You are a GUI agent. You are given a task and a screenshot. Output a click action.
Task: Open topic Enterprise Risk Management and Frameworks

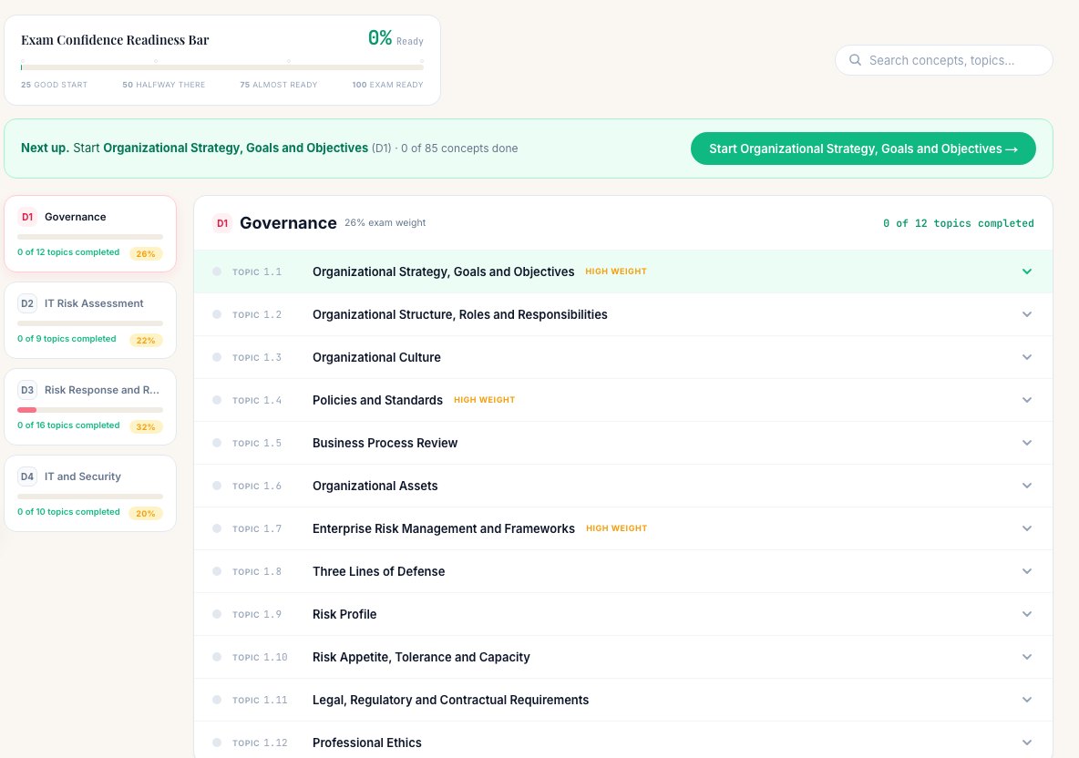(x=443, y=528)
